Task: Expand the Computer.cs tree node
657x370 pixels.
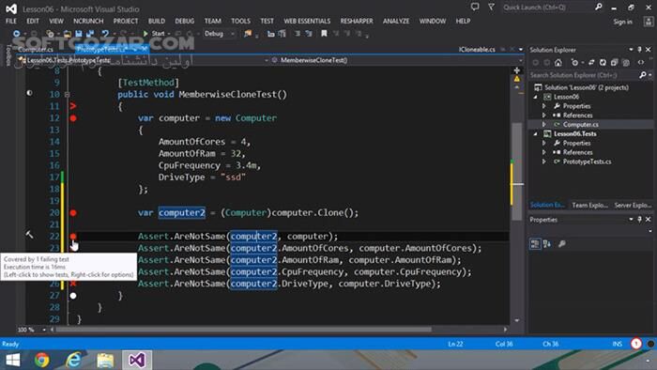Action: [x=544, y=125]
